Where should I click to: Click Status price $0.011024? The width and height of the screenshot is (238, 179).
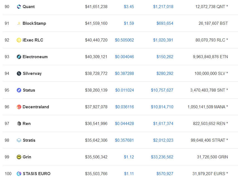pyautogui.click(x=125, y=90)
